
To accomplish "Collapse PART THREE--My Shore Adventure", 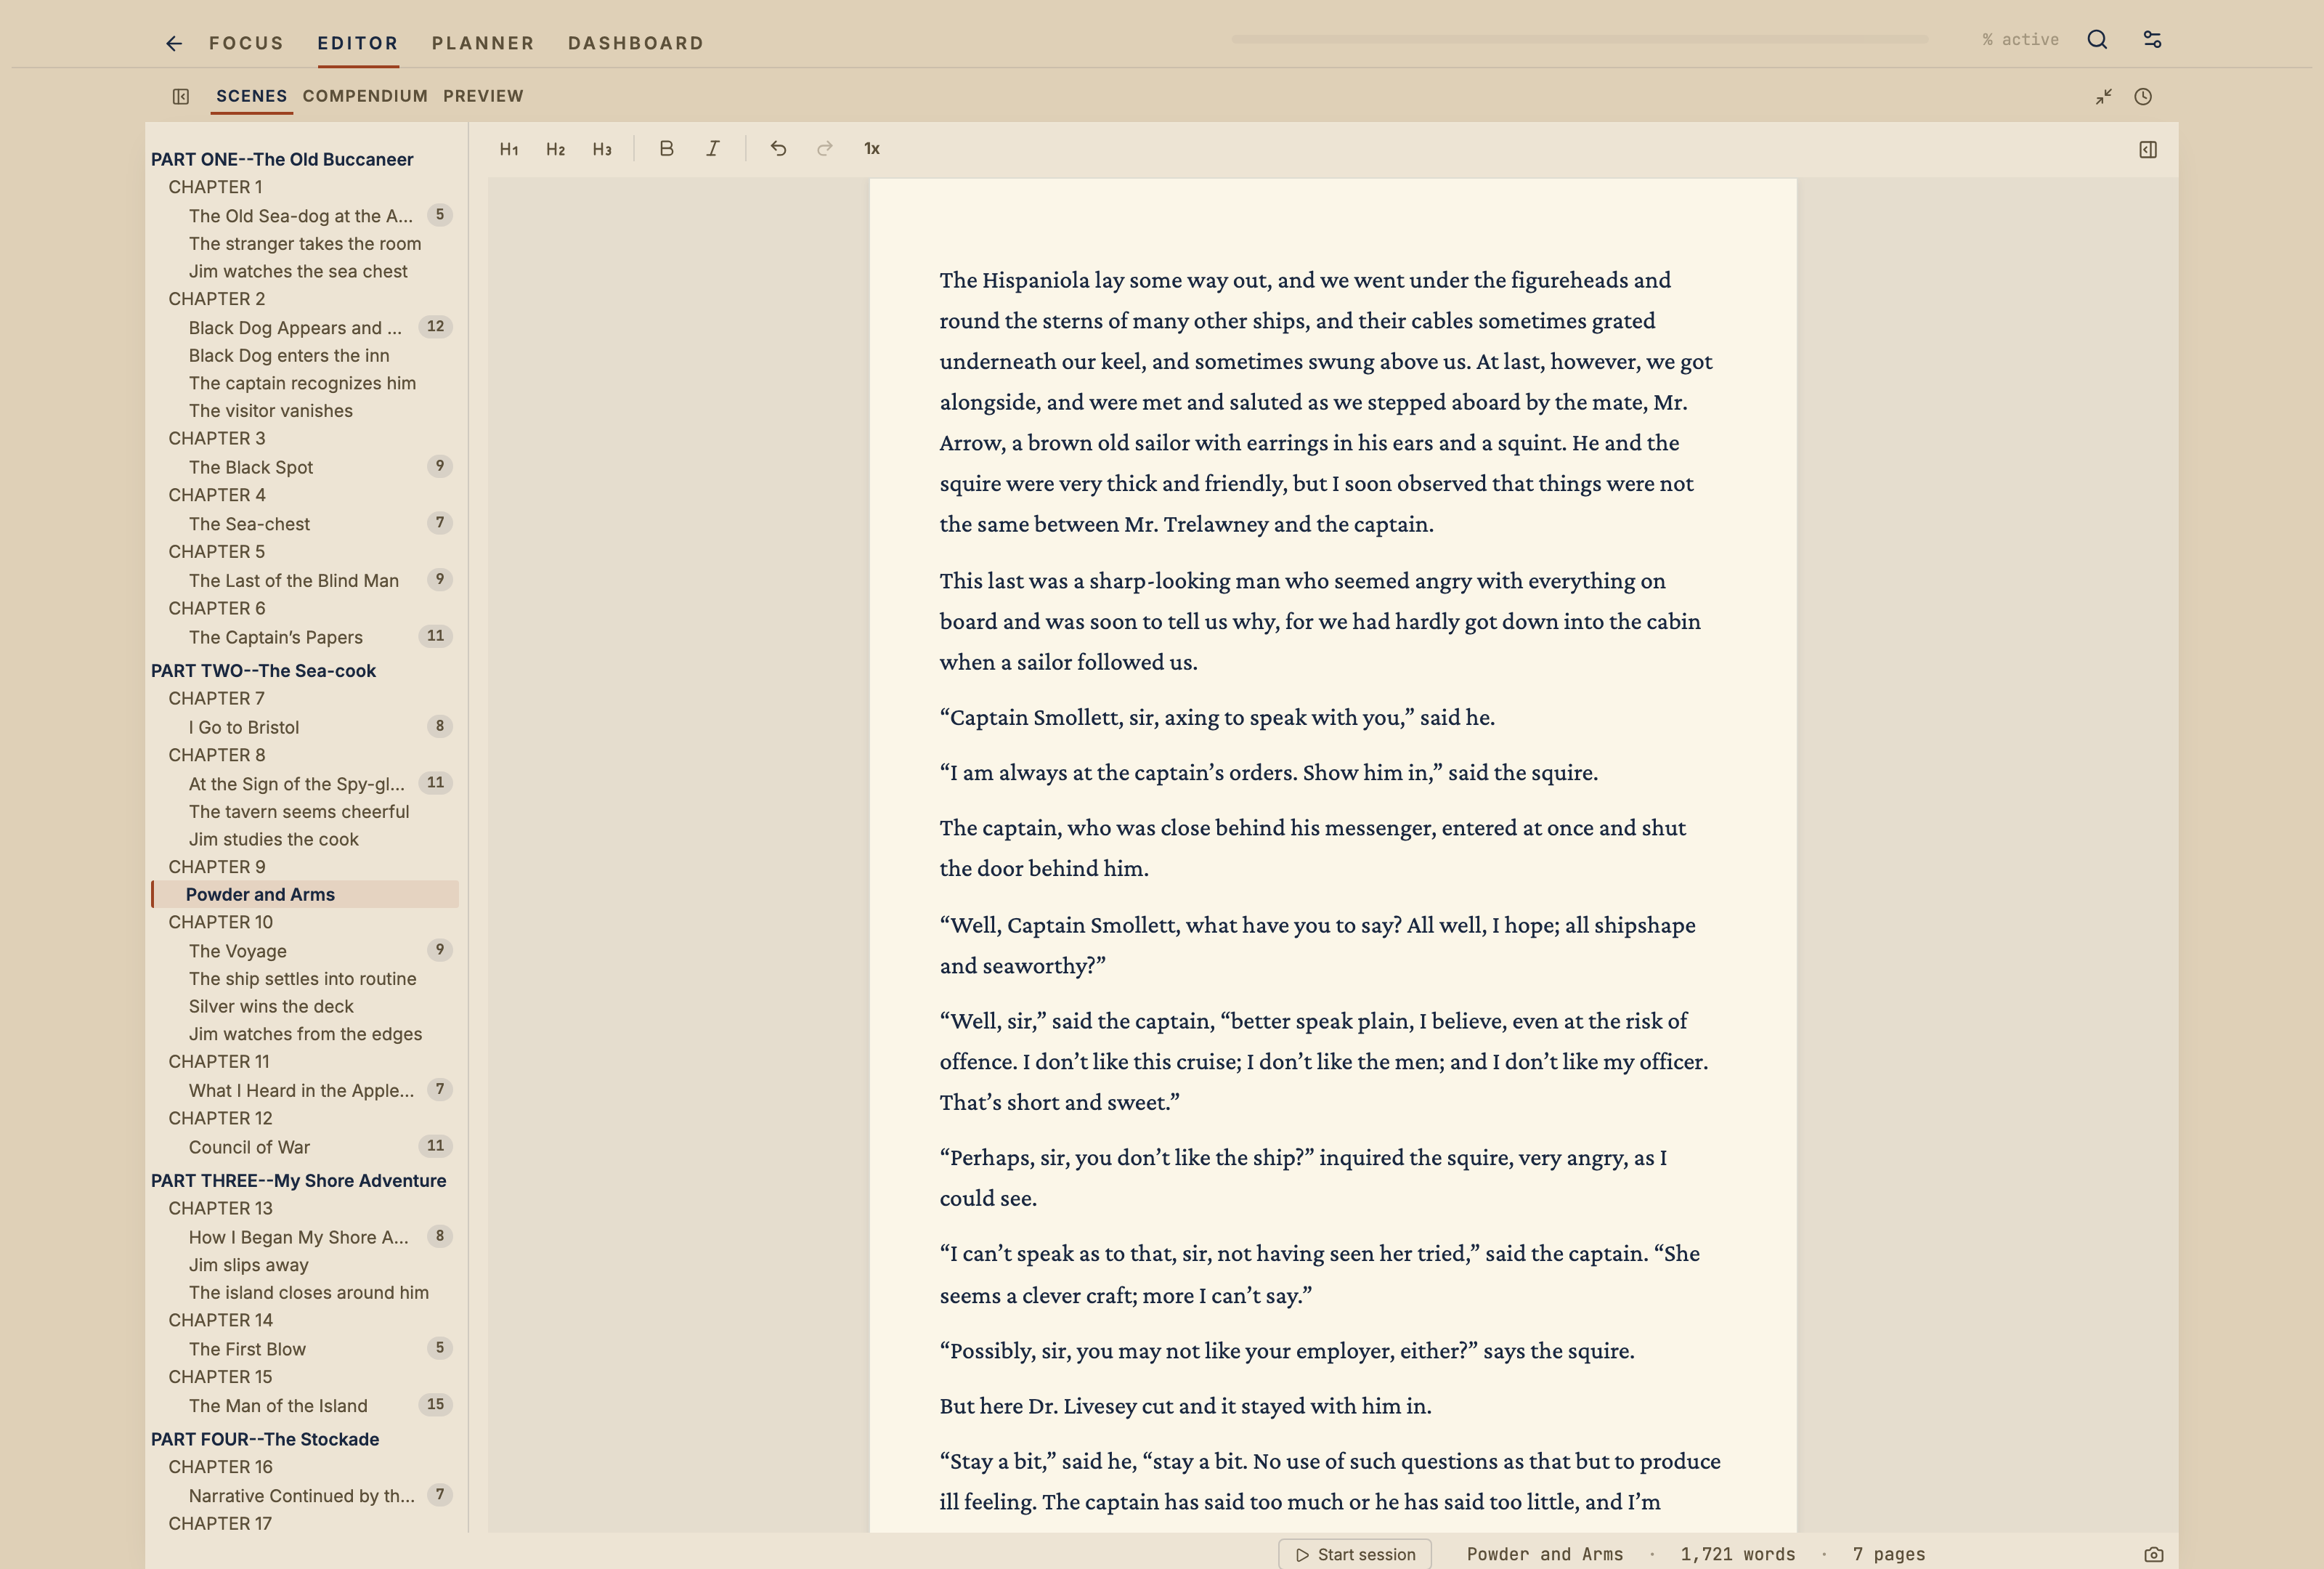I will tap(298, 1181).
